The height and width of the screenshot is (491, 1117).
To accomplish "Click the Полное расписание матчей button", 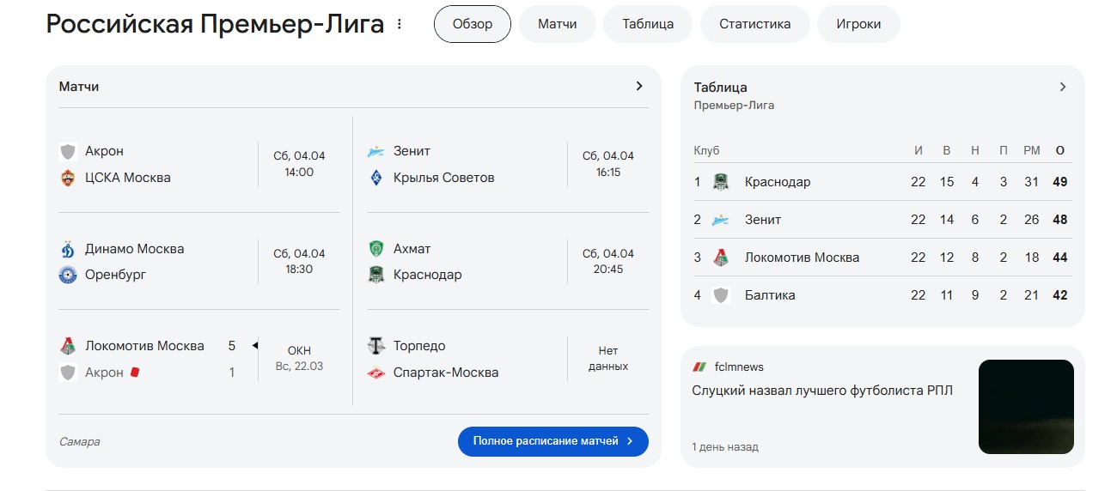I will [x=553, y=441].
